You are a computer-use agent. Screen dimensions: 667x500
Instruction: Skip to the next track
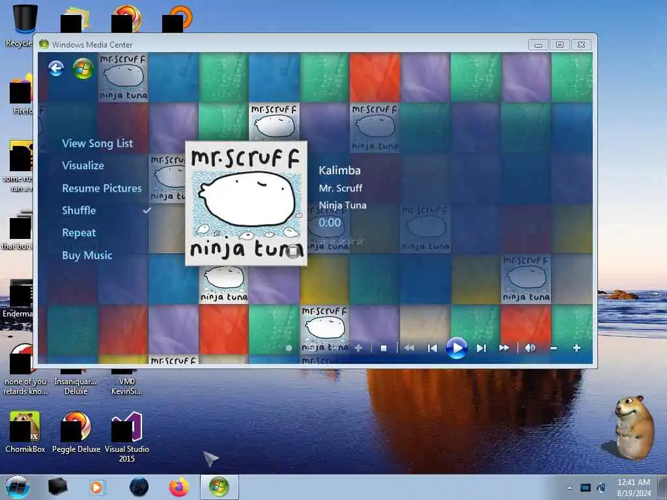[481, 348]
